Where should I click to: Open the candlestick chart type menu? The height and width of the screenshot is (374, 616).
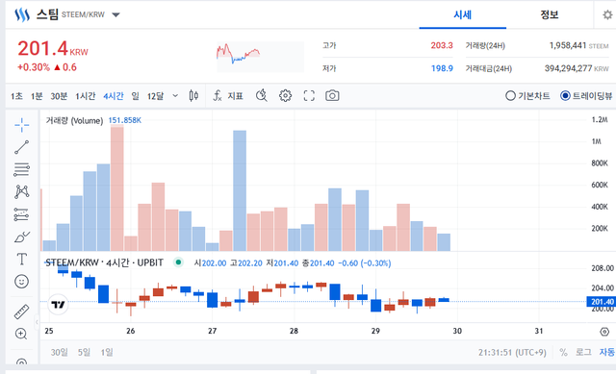(193, 96)
